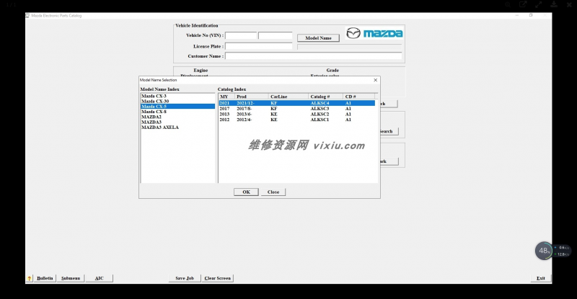Click the License Plate input field
577x299 pixels.
(x=259, y=46)
